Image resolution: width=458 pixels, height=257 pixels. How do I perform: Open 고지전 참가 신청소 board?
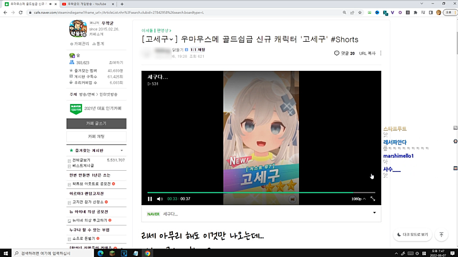88,202
